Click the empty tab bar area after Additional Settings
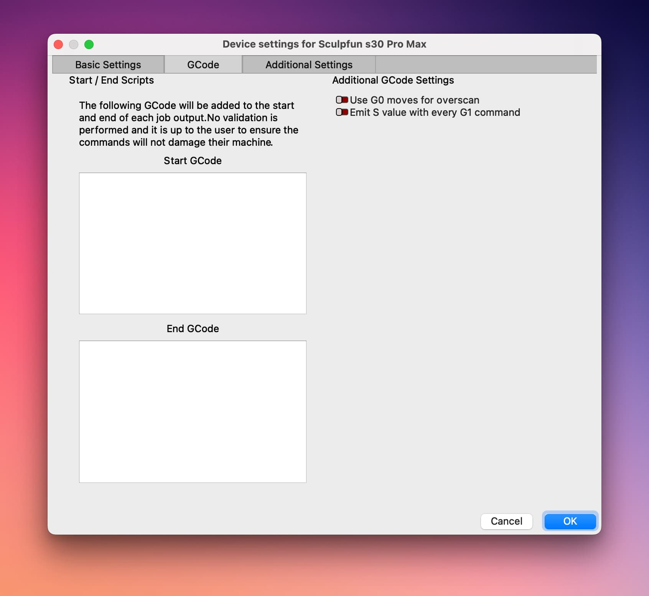Image resolution: width=649 pixels, height=596 pixels. click(486, 64)
